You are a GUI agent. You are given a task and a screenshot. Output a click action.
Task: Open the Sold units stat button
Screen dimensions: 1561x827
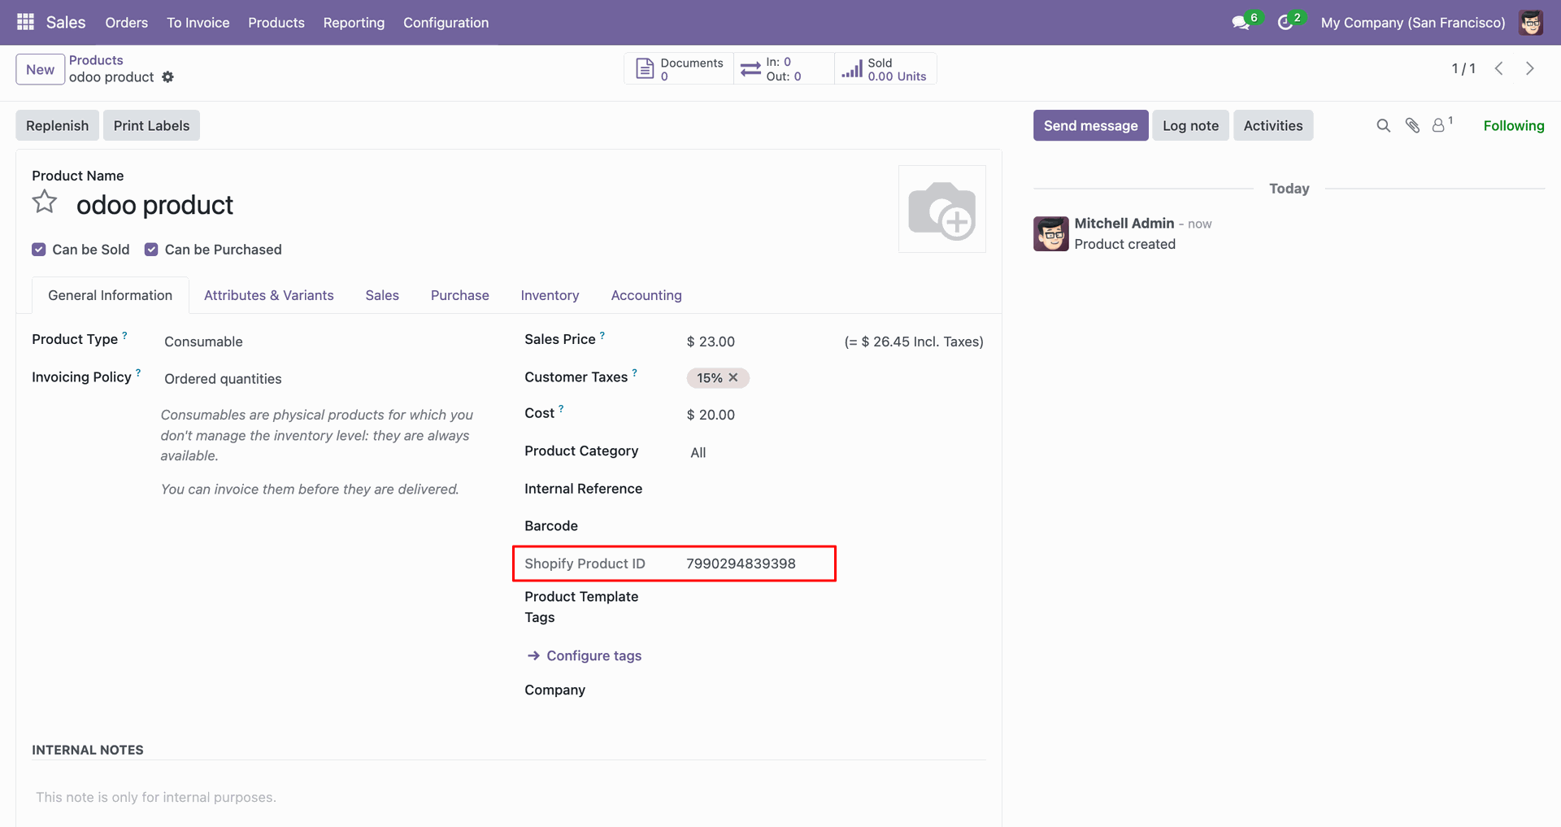click(885, 69)
